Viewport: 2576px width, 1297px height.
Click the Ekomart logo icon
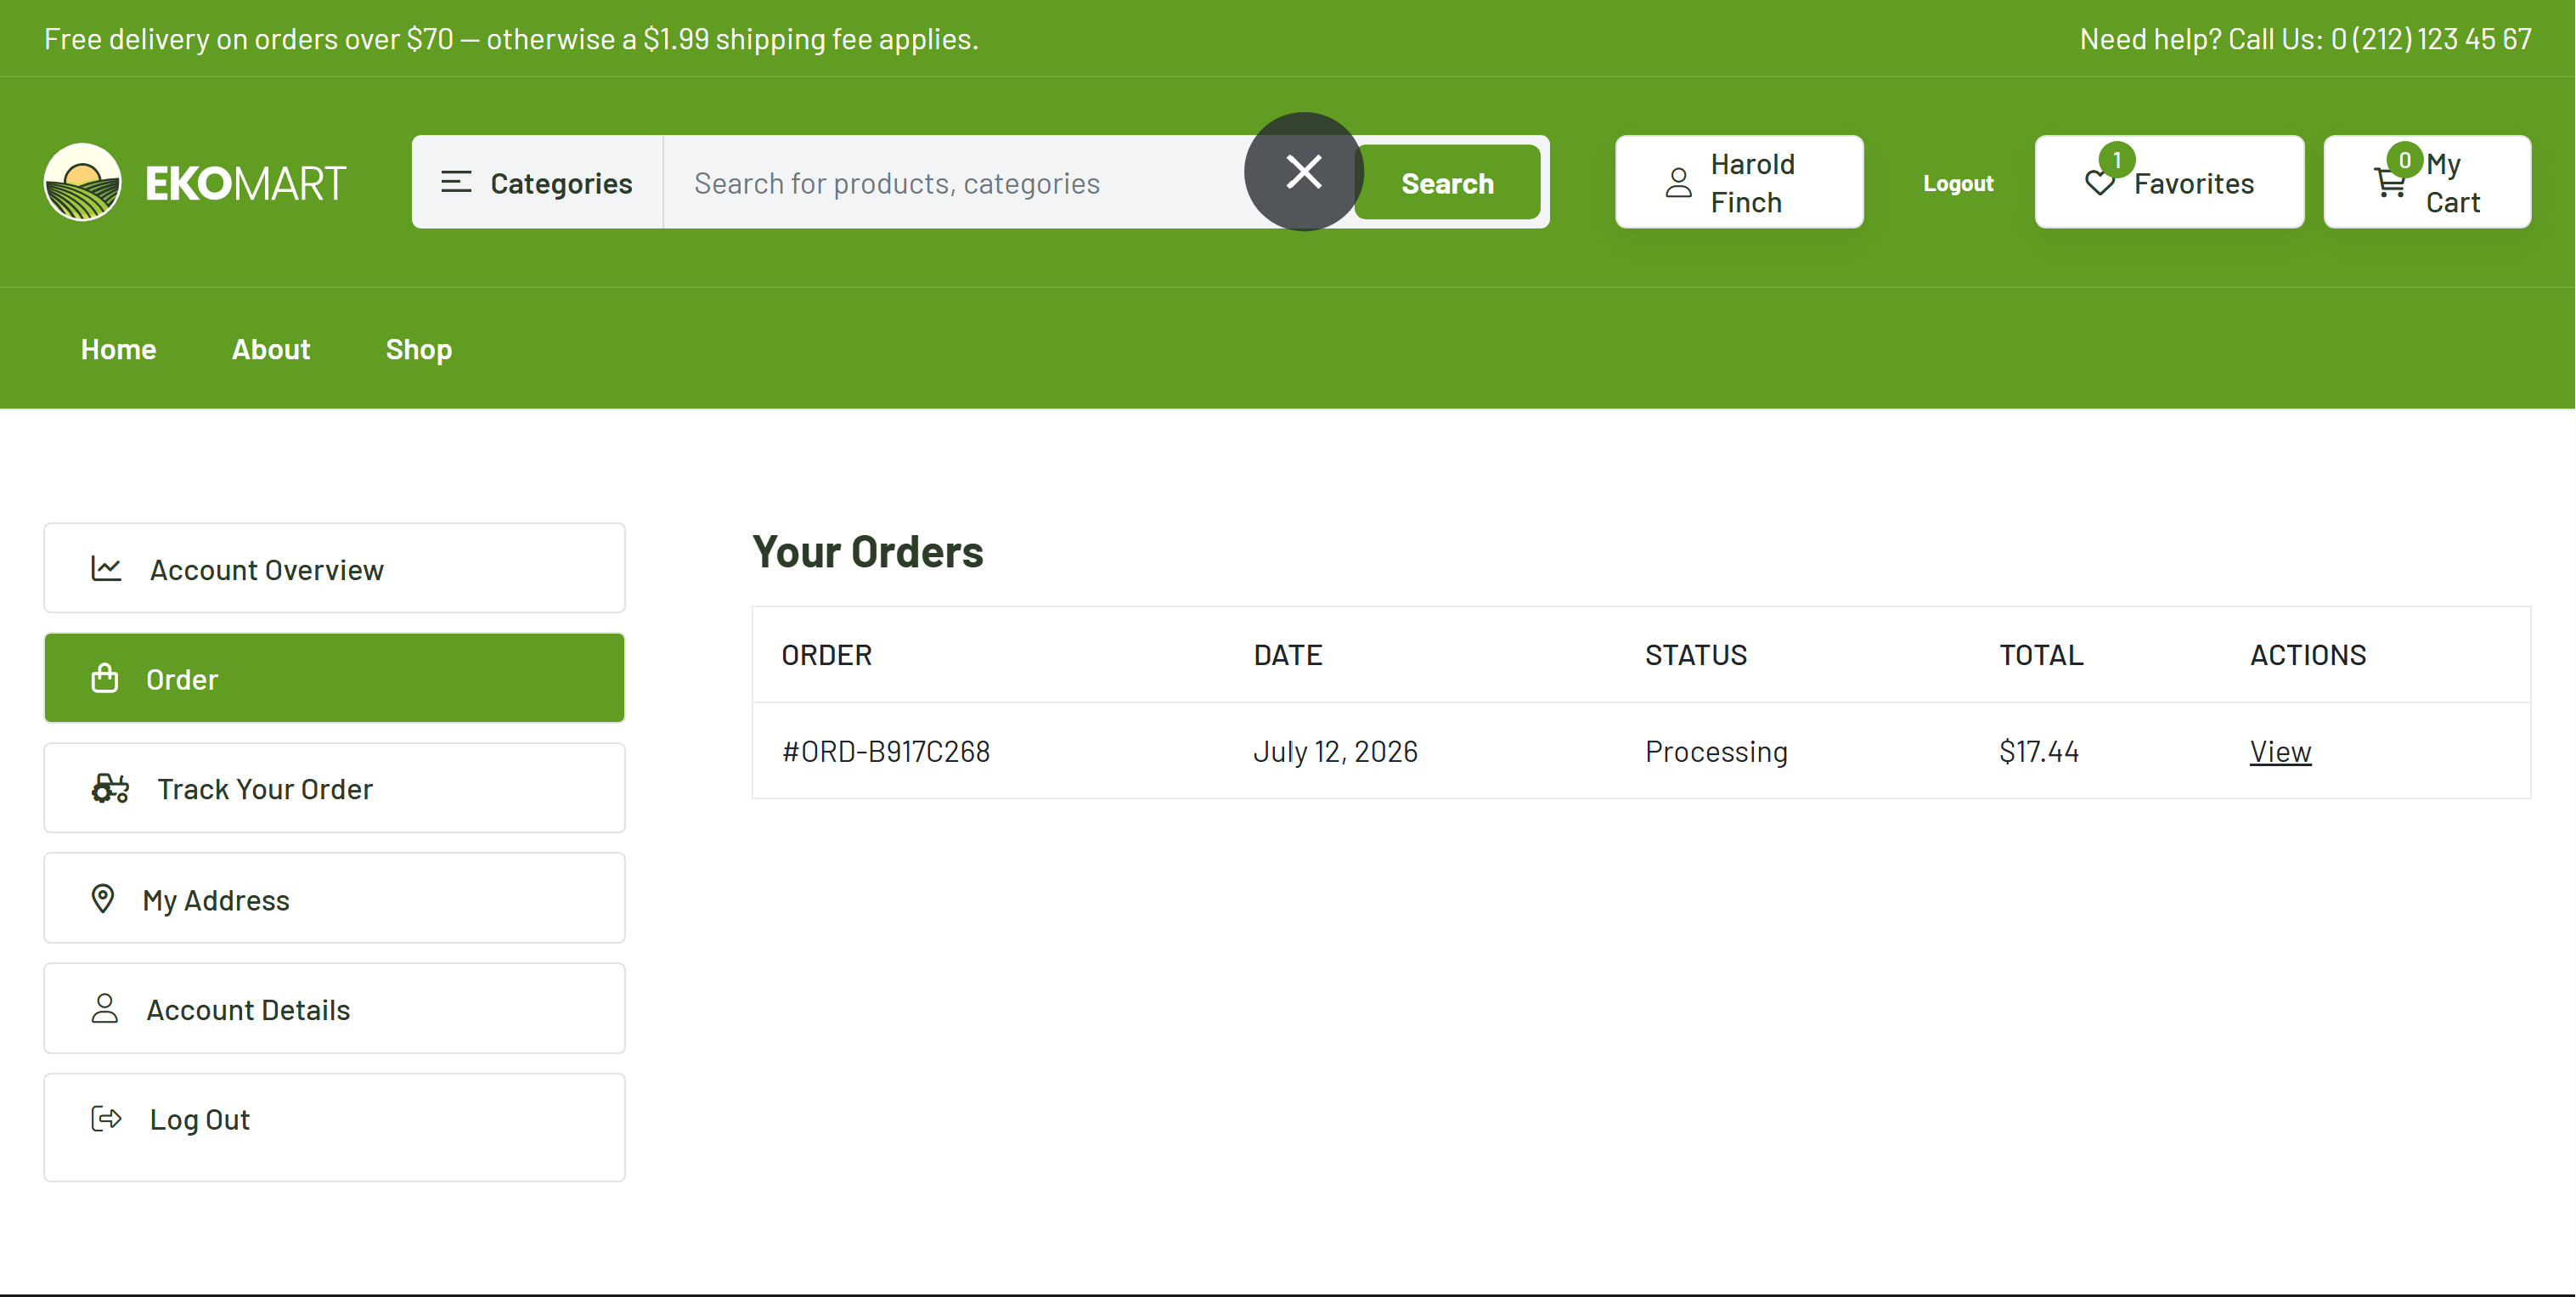[83, 182]
